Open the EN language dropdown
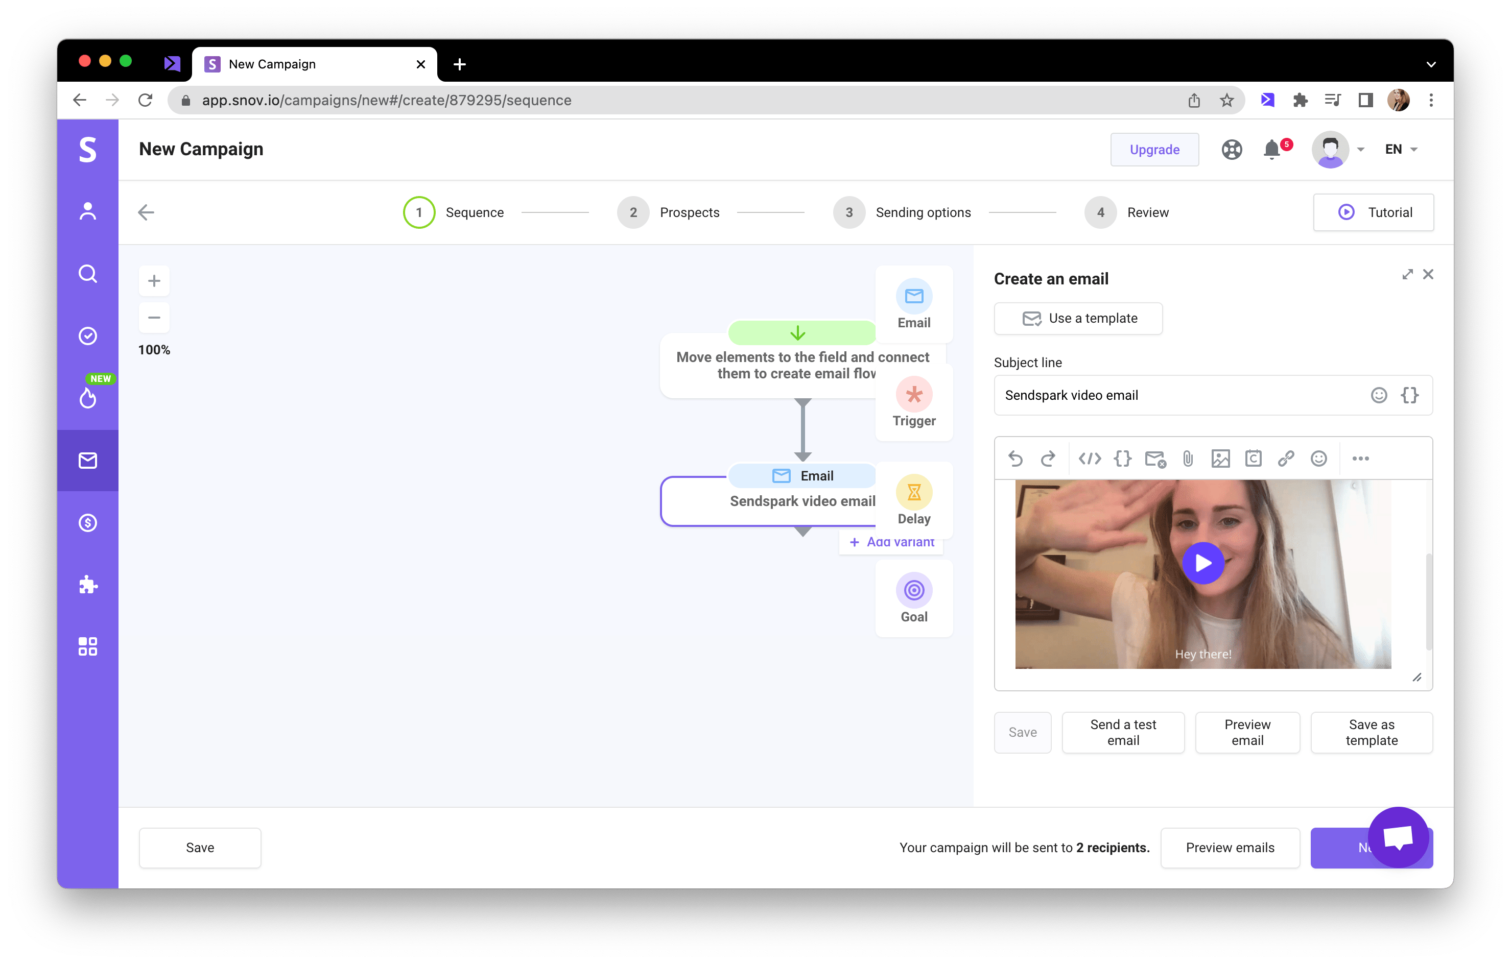Viewport: 1511px width, 964px height. (x=1401, y=149)
